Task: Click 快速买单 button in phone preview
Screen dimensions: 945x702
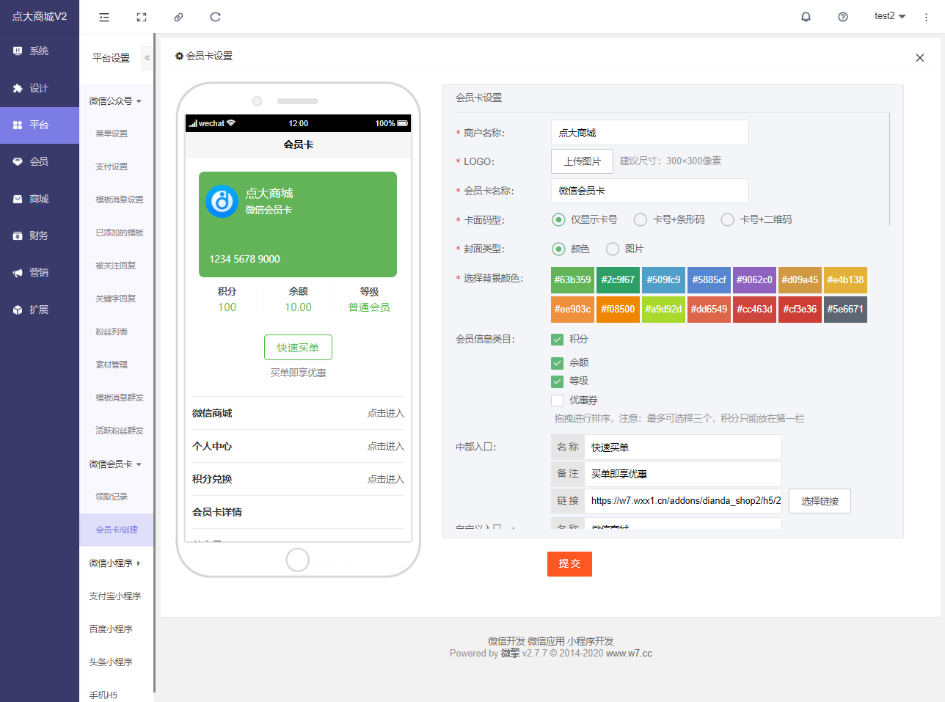Action: (x=298, y=348)
